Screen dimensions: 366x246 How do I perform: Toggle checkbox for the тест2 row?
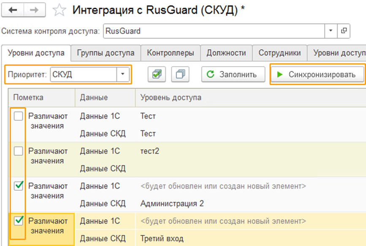pyautogui.click(x=19, y=151)
